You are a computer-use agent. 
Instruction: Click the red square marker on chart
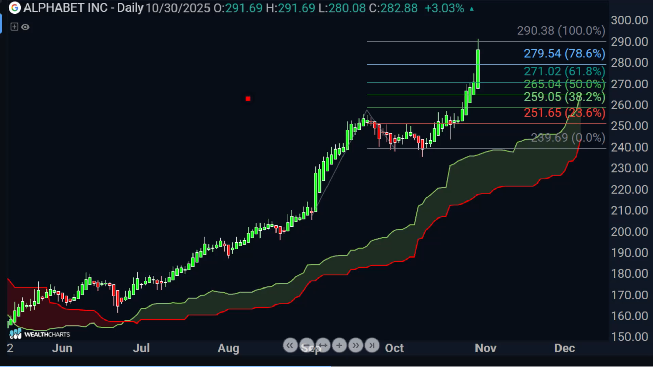click(248, 99)
